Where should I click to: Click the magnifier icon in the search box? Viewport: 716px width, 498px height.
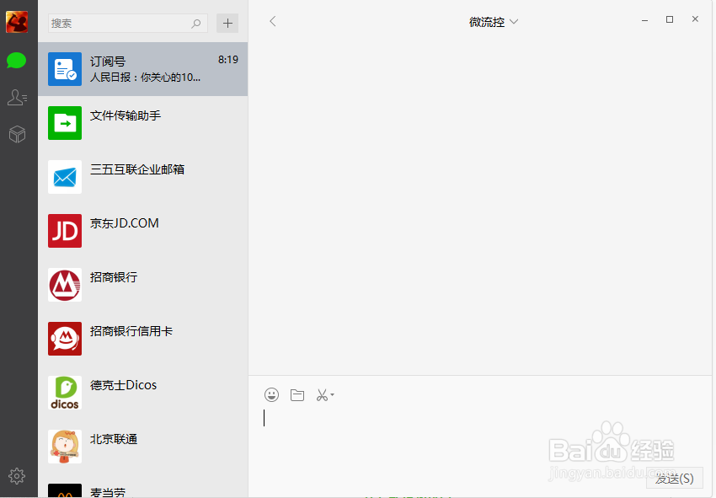(196, 24)
